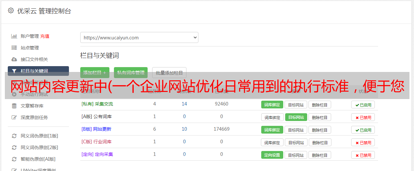Open the [A版] 公有词库 column name
414x171 pixels.
click(96, 116)
